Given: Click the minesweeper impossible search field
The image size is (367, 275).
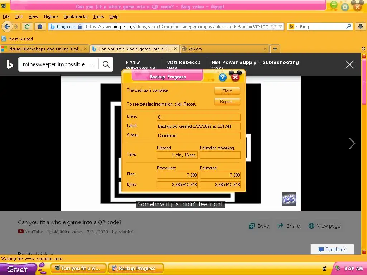Looking at the screenshot, I should [58, 64].
